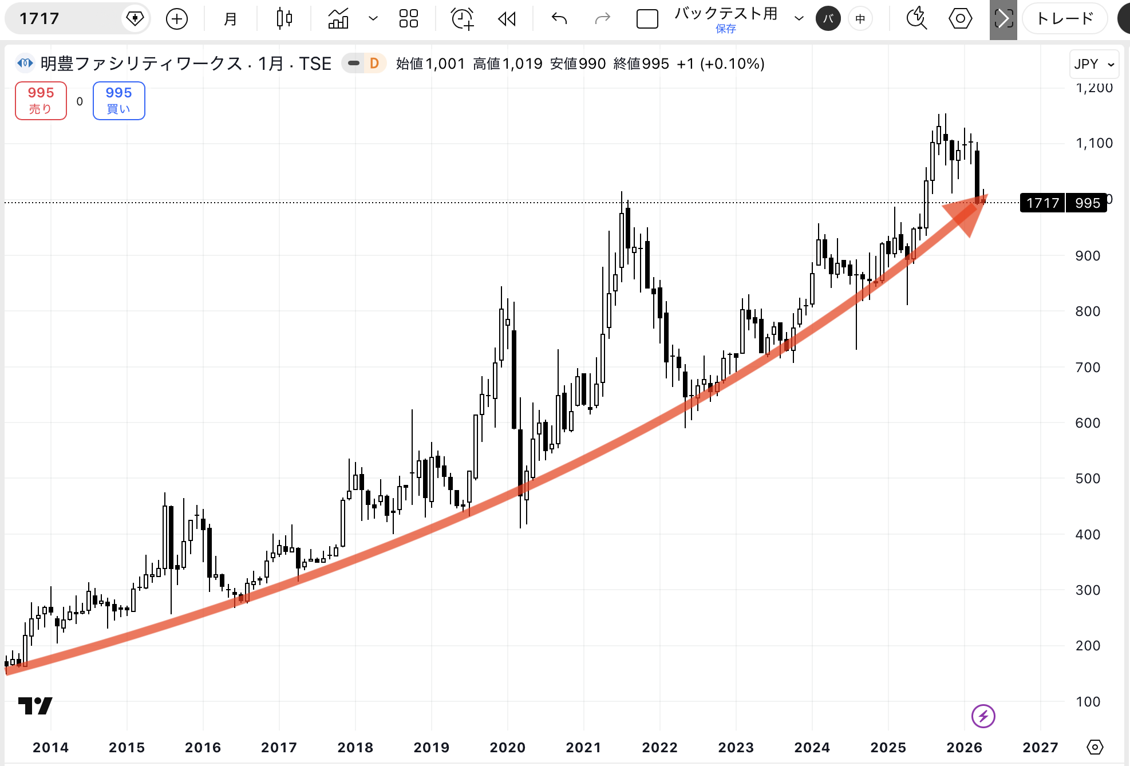The image size is (1130, 766).
Task: Toggle the collapsed legend pill next to D
Action: pos(354,63)
